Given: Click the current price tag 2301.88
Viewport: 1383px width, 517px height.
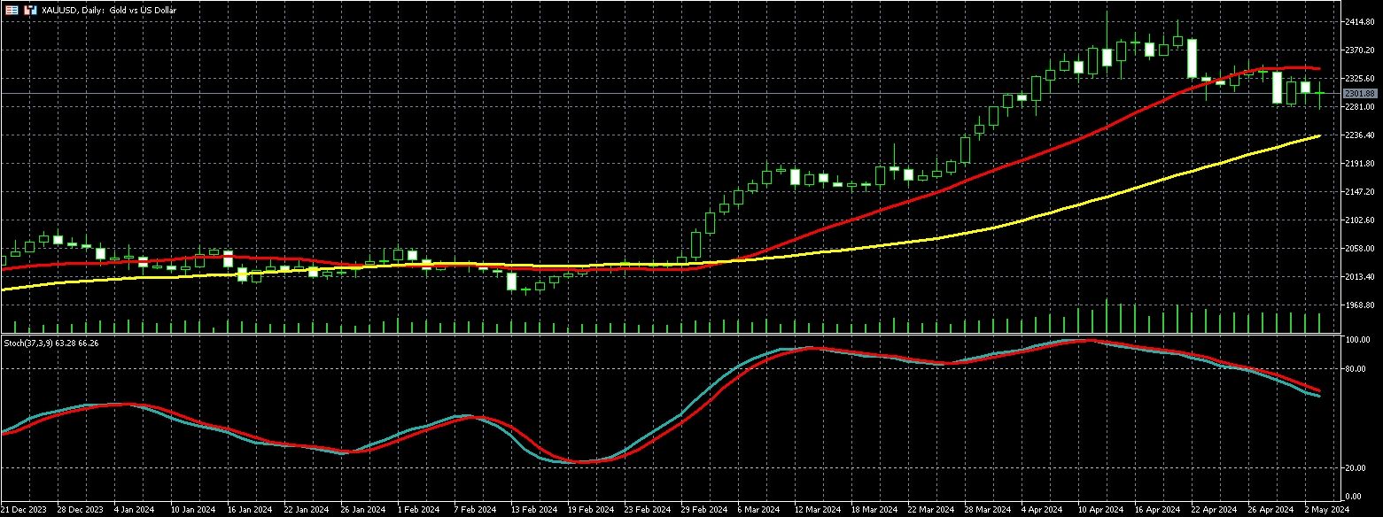Looking at the screenshot, I should [1359, 94].
